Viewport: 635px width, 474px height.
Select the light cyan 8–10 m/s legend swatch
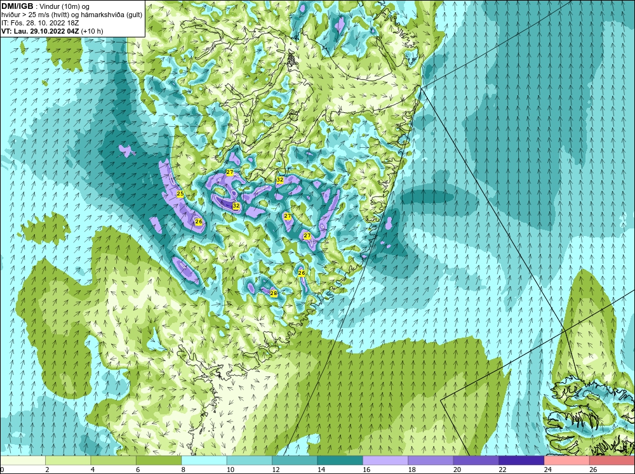point(204,460)
